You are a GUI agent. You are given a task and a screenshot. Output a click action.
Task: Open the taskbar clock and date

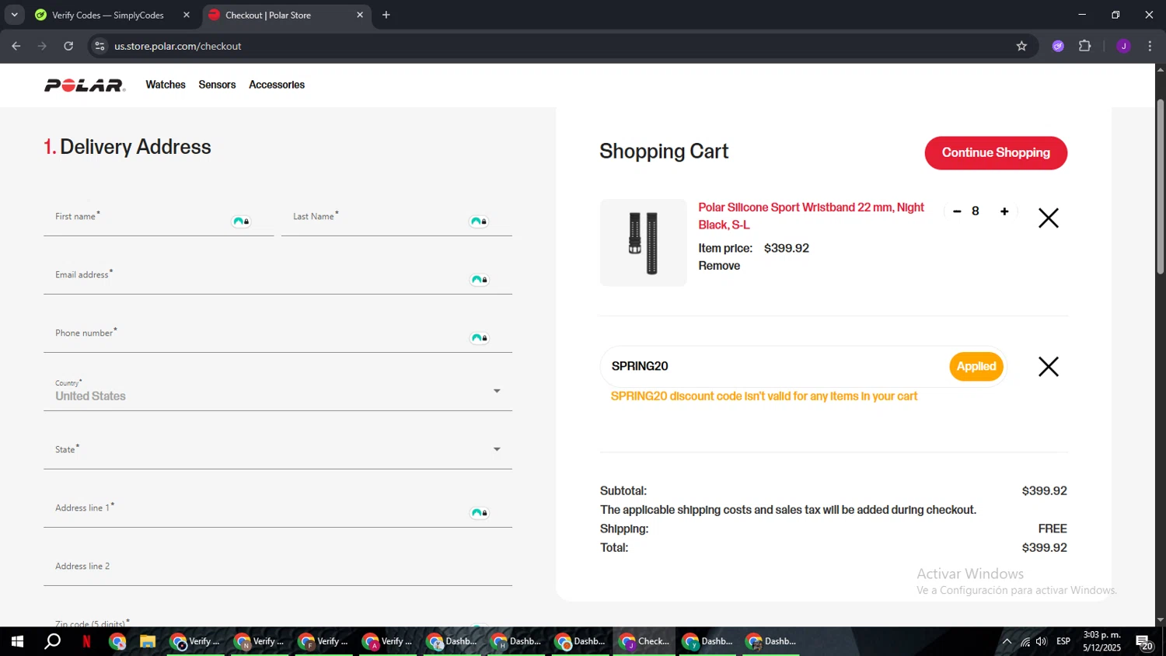click(x=1102, y=641)
